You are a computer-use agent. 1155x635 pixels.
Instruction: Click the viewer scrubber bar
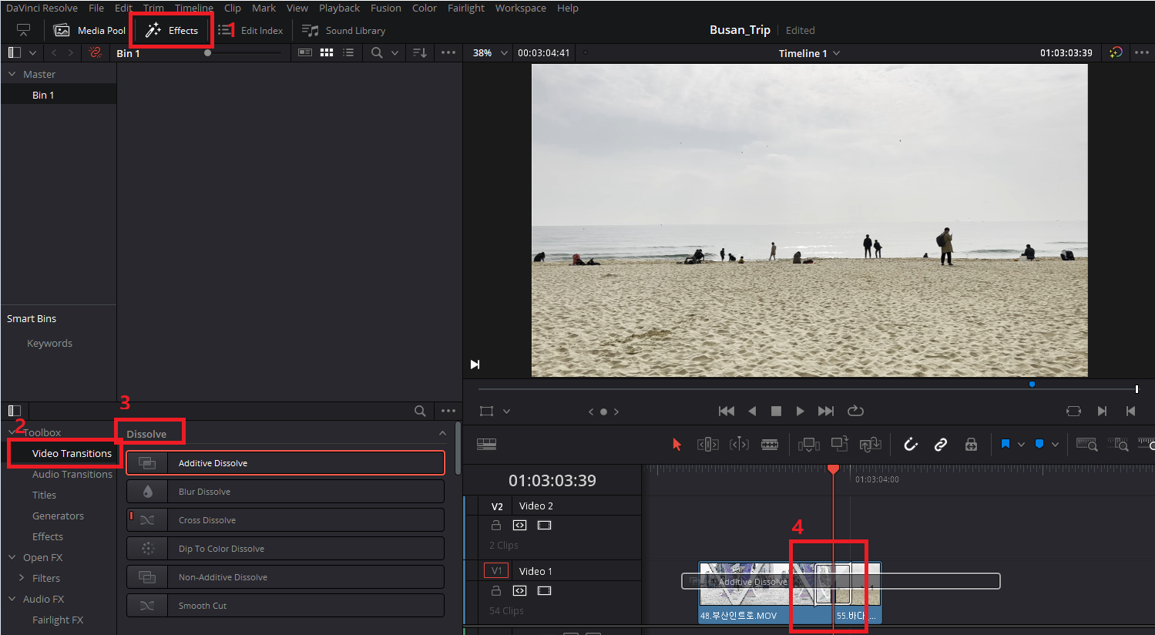(807, 389)
